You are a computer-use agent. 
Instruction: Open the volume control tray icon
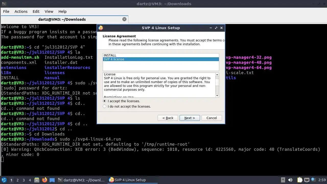click(290, 180)
